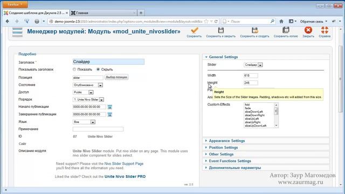345x194 pixels.
Task: Click the Начало публикации date field
Action: (x=89, y=107)
